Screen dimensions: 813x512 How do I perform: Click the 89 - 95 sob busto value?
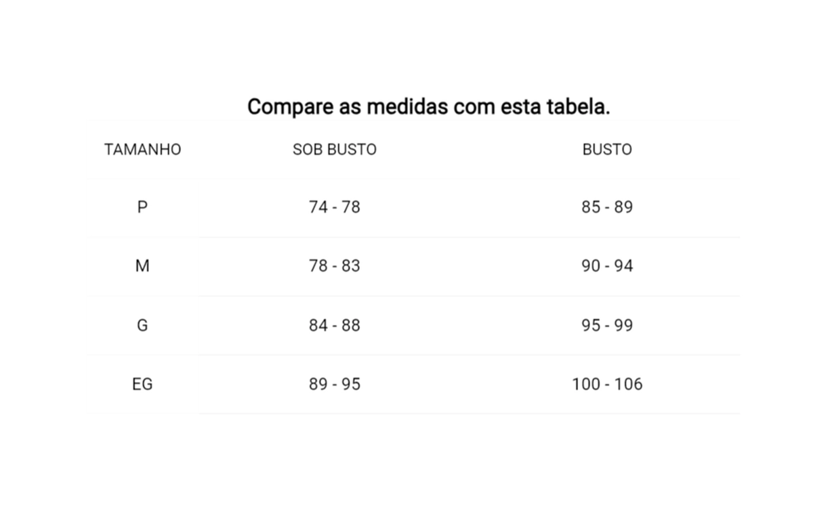point(335,384)
